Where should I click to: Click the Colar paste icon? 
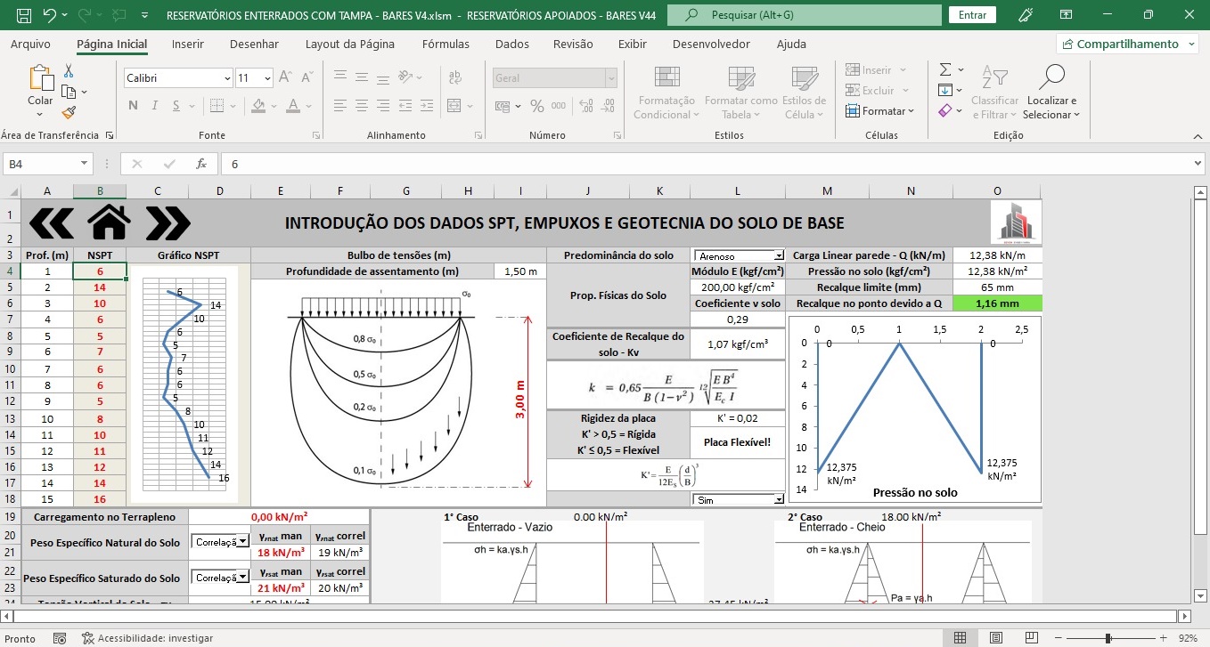coord(40,78)
